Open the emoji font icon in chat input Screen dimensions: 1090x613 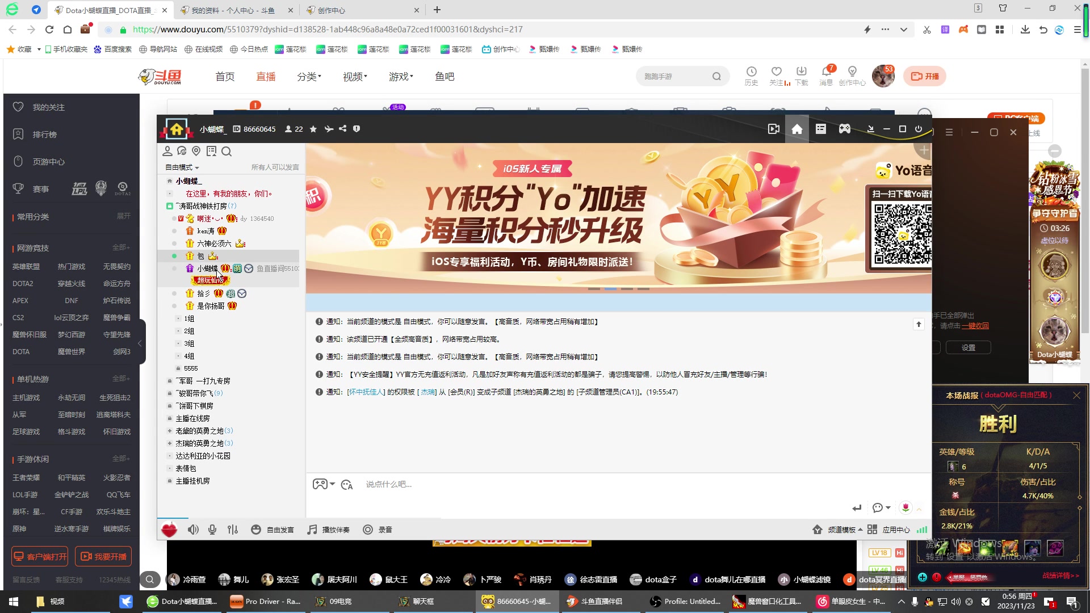(x=347, y=485)
